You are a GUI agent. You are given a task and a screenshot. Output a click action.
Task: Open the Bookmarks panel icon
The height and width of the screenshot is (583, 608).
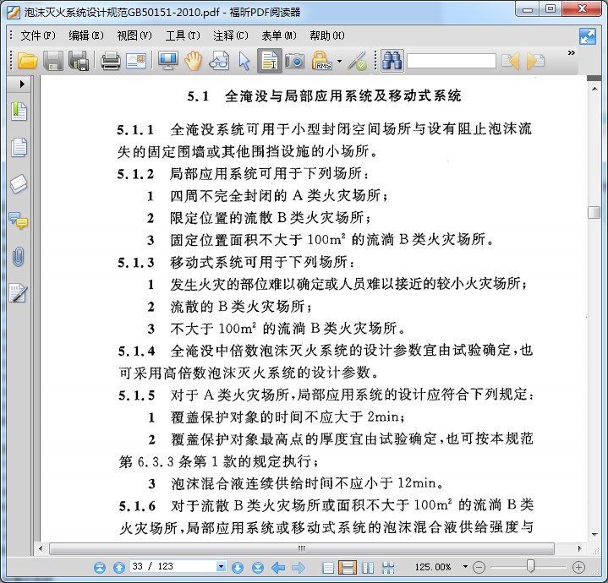(19, 112)
